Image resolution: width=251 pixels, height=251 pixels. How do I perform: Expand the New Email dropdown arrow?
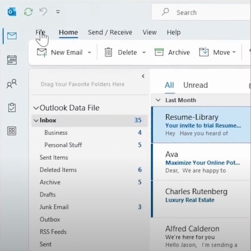[90, 52]
